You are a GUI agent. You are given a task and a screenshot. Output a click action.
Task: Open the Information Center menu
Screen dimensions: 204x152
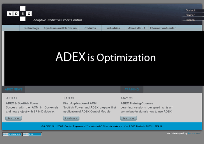click(163, 28)
